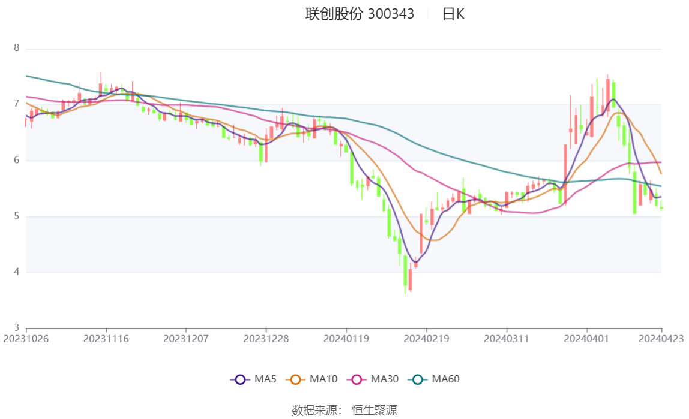Select the 20231228 date axis label
Screen dimensions: 689x419
266,339
